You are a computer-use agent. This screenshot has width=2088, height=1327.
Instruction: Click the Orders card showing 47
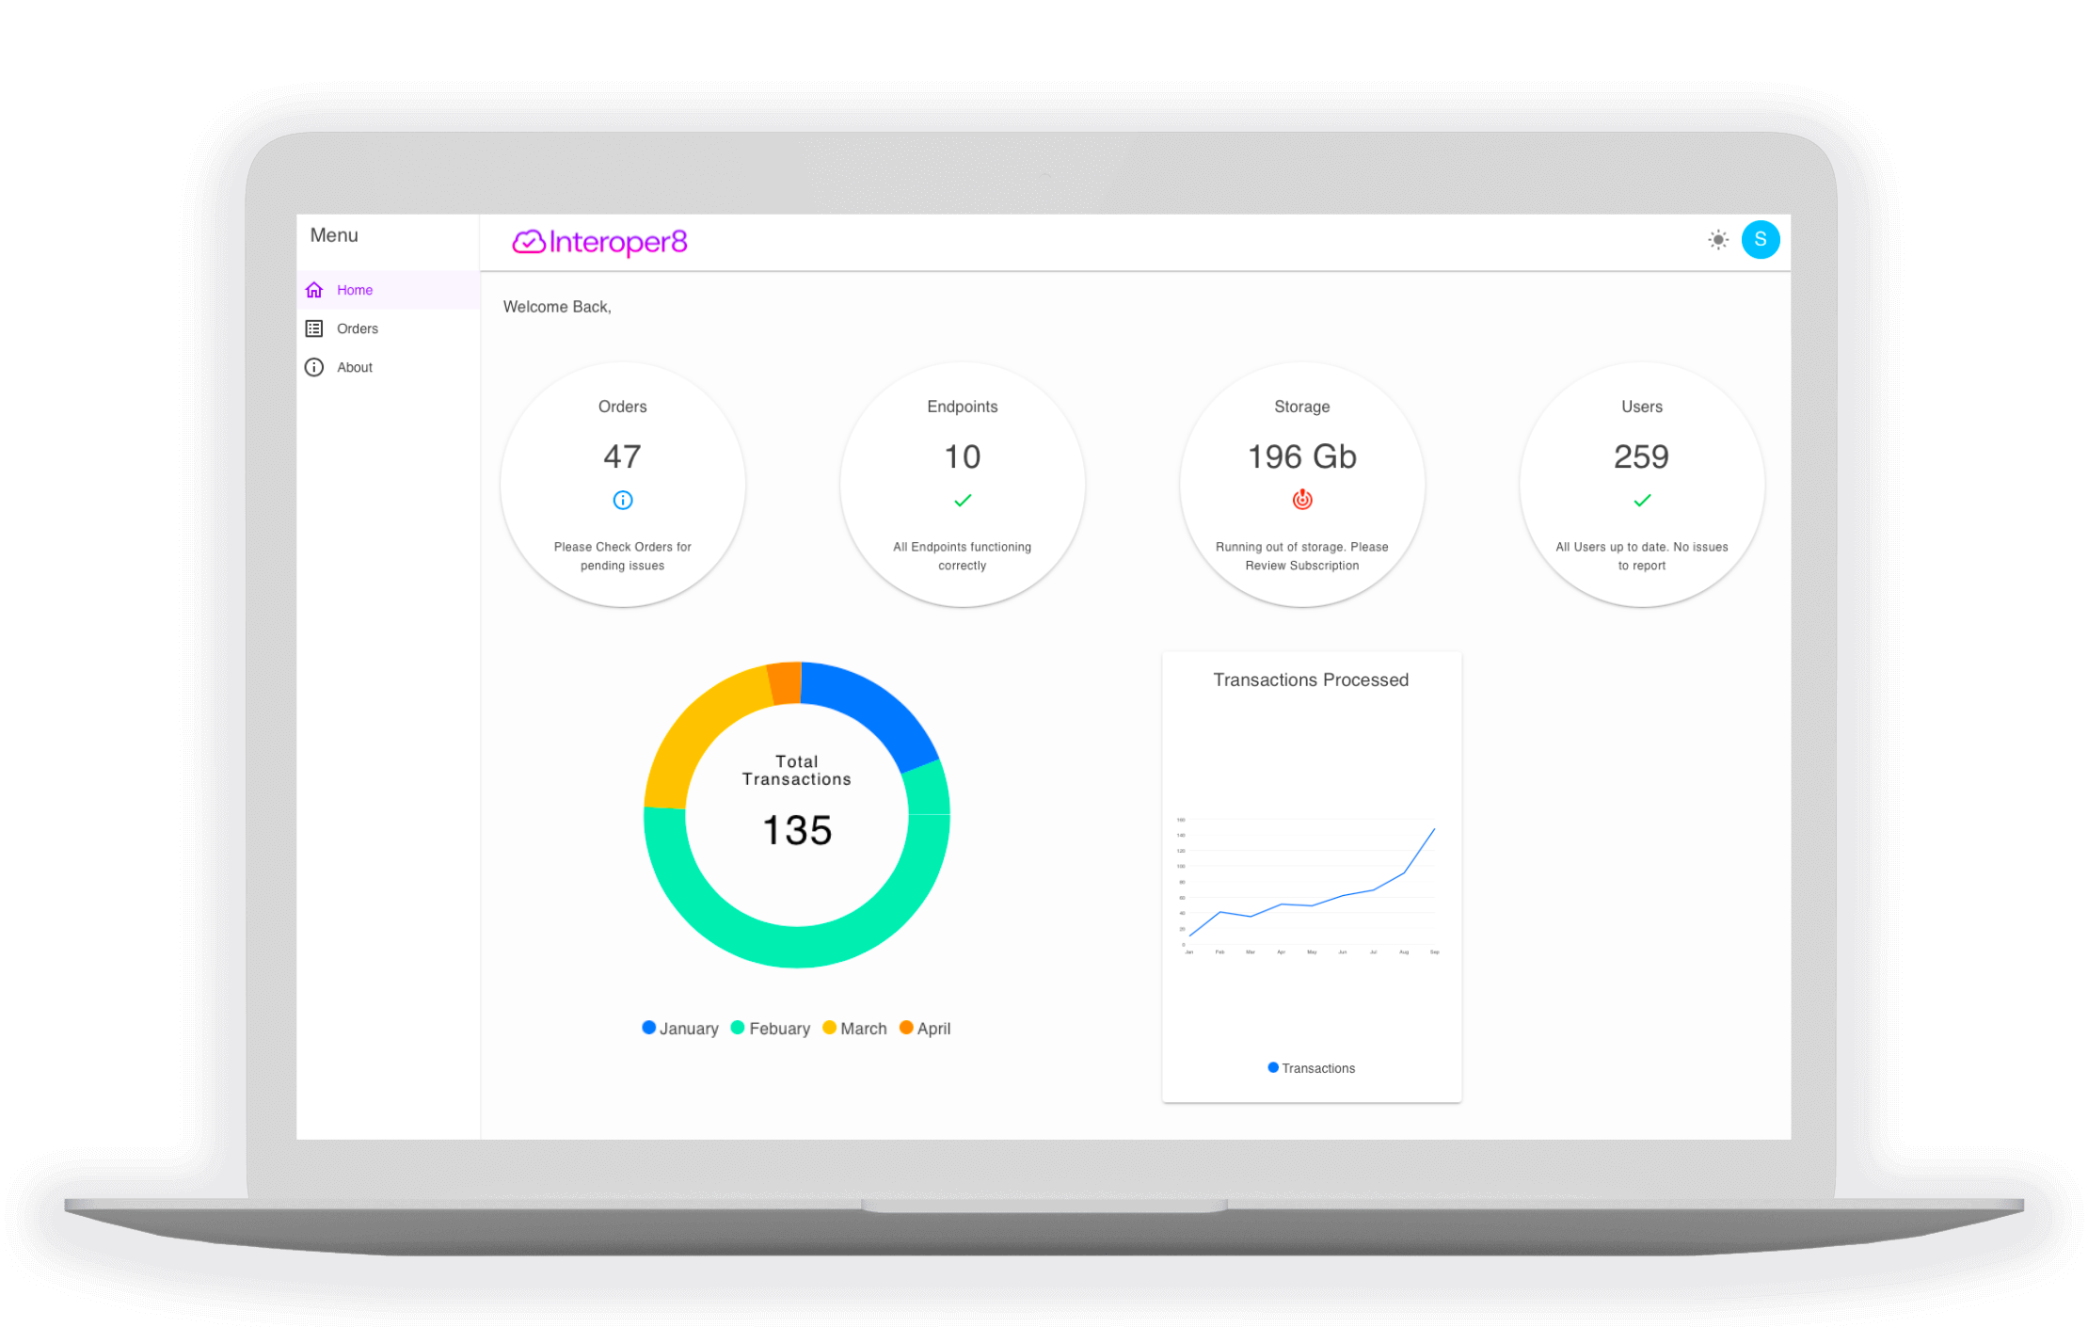[623, 457]
